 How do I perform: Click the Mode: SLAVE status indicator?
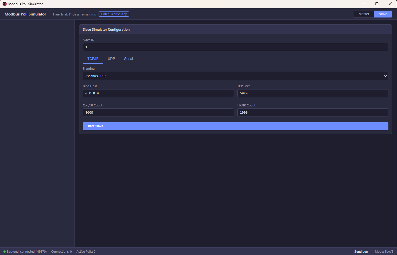click(384, 252)
